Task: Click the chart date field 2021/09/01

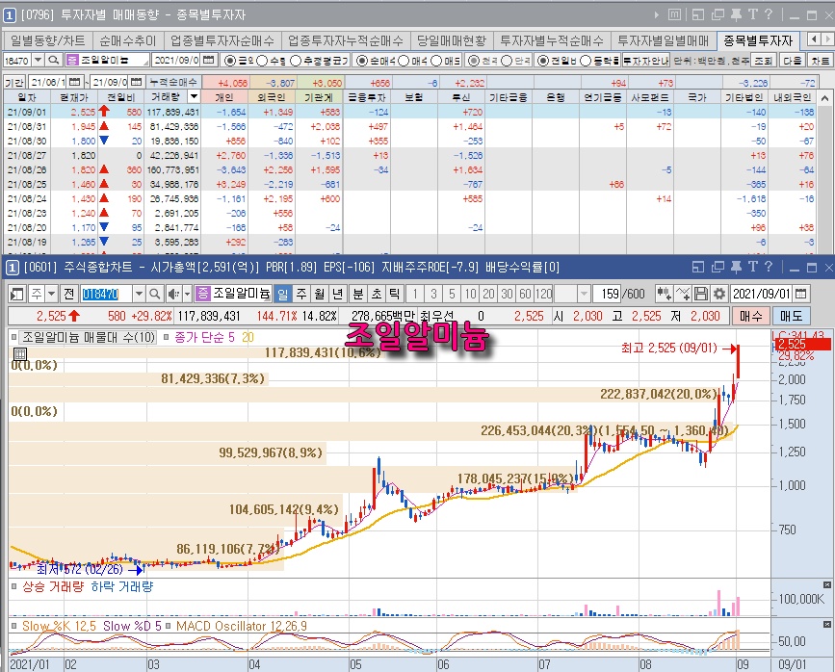Action: (762, 294)
